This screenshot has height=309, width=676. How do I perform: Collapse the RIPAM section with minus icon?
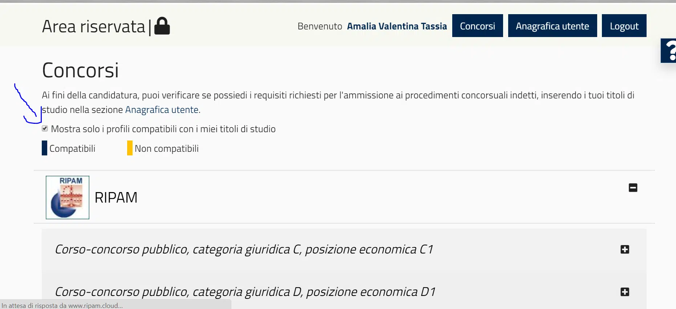(x=633, y=188)
